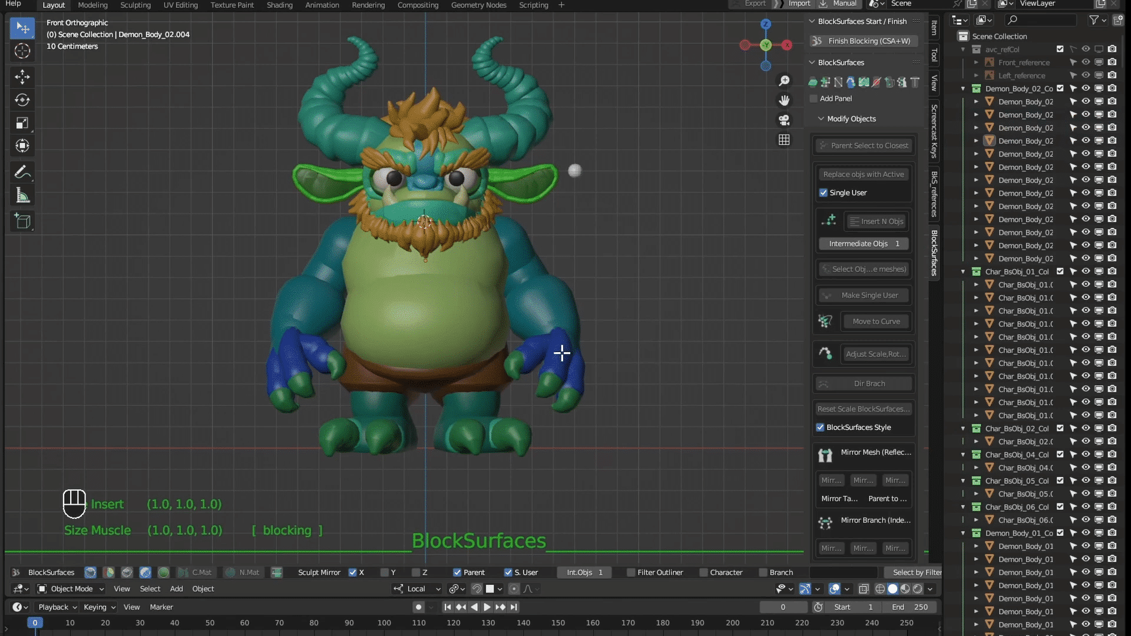Choose the Add Cube tool
The image size is (1131, 636).
point(22,221)
